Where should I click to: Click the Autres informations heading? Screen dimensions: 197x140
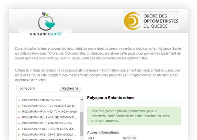coord(103,133)
